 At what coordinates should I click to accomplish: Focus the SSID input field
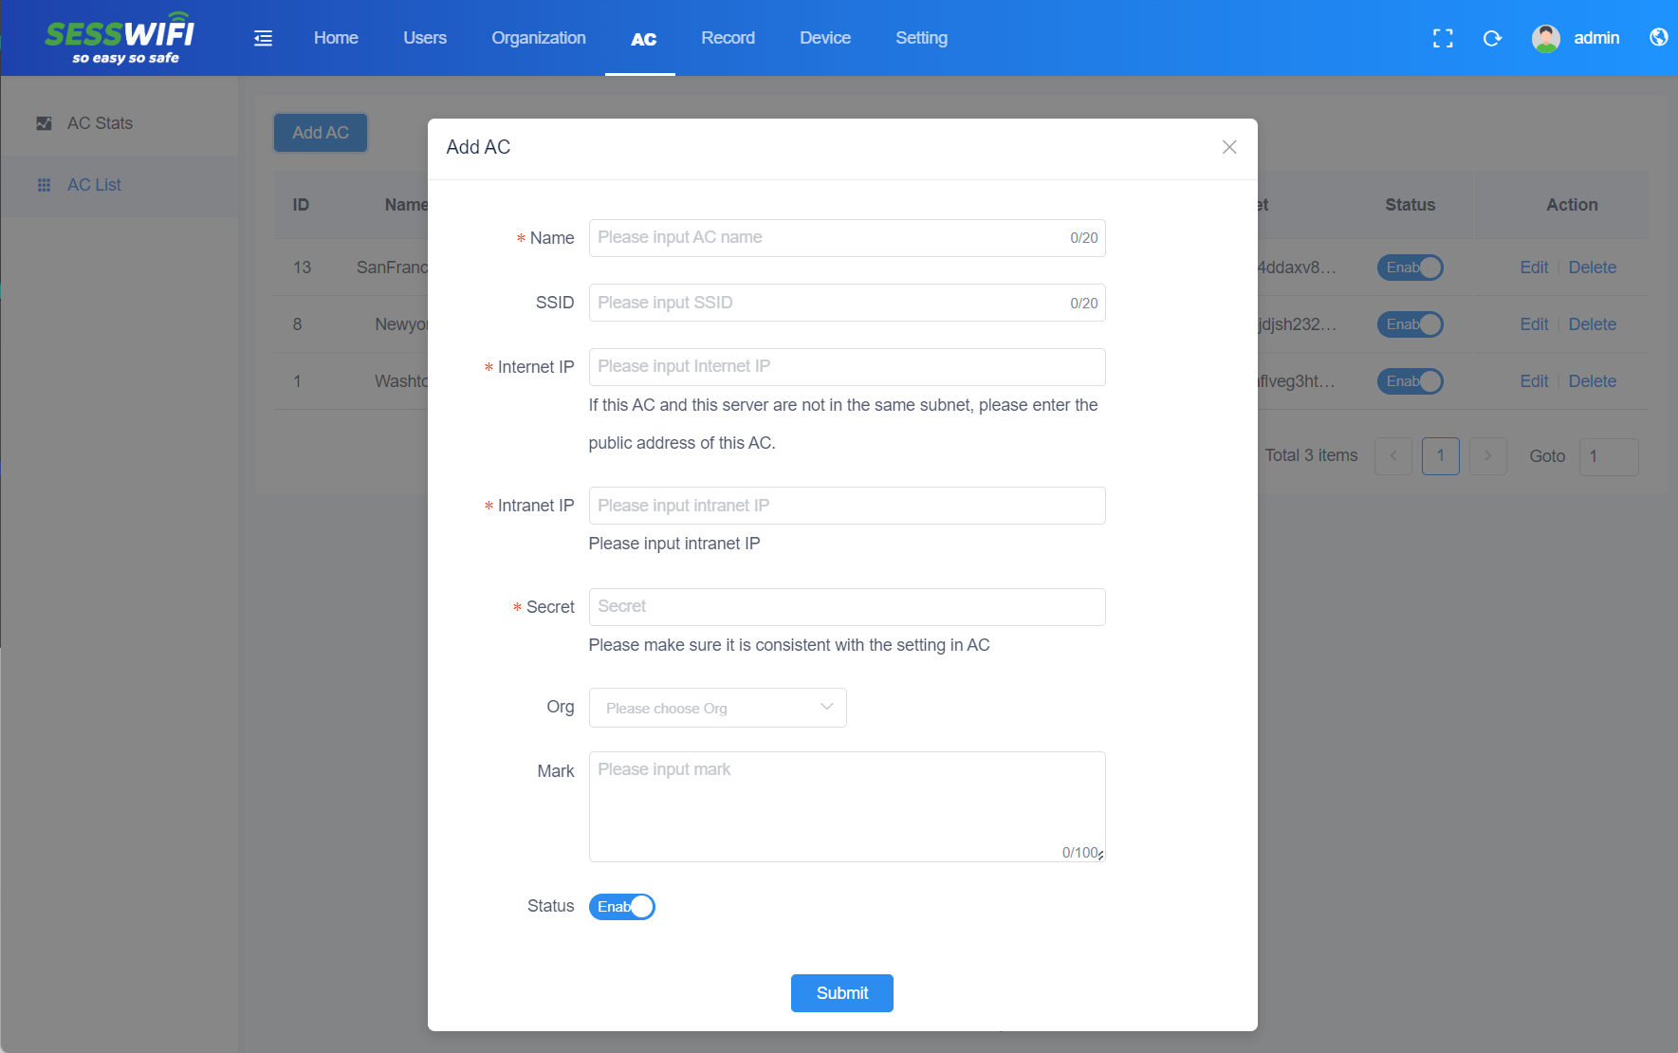pos(847,303)
